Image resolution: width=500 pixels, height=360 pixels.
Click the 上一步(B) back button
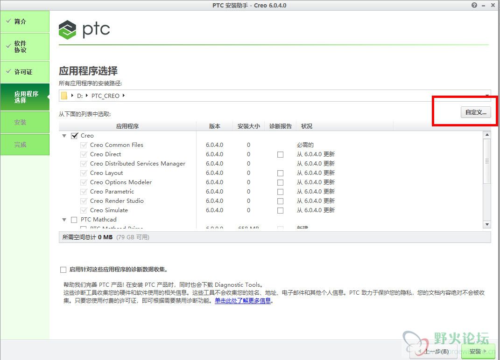tap(434, 352)
